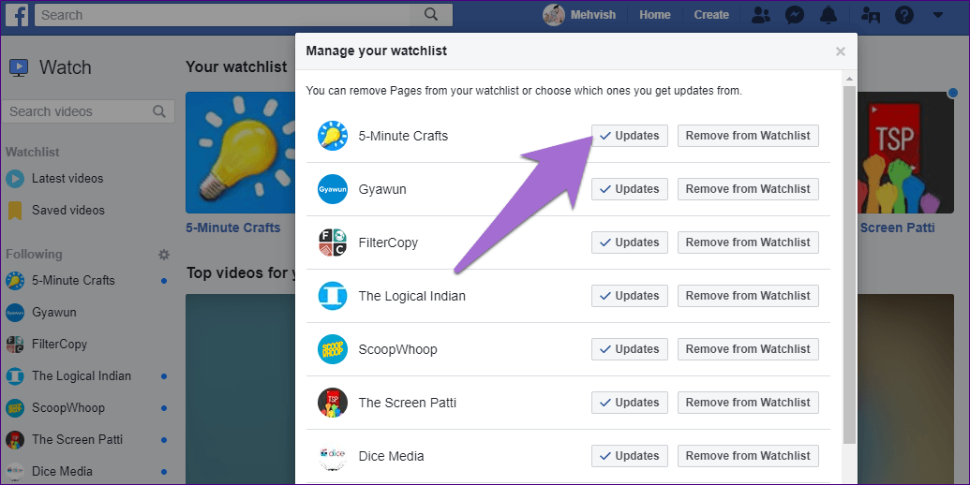Click the sidebar 5-Minute Crafts avatar
This screenshot has height=485, width=970.
tap(15, 281)
